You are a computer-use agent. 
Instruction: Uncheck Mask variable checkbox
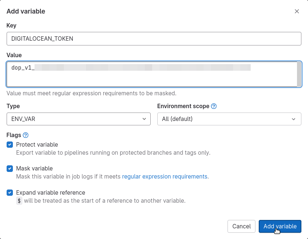pos(10,169)
